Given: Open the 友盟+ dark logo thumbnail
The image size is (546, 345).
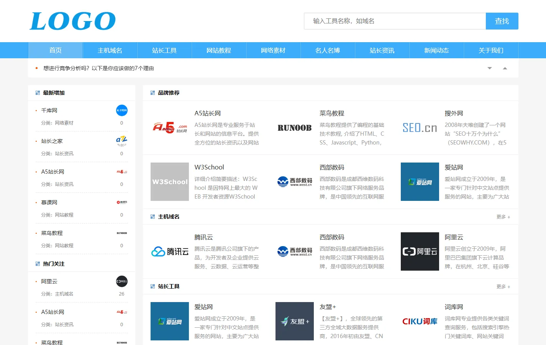Looking at the screenshot, I should (295, 321).
